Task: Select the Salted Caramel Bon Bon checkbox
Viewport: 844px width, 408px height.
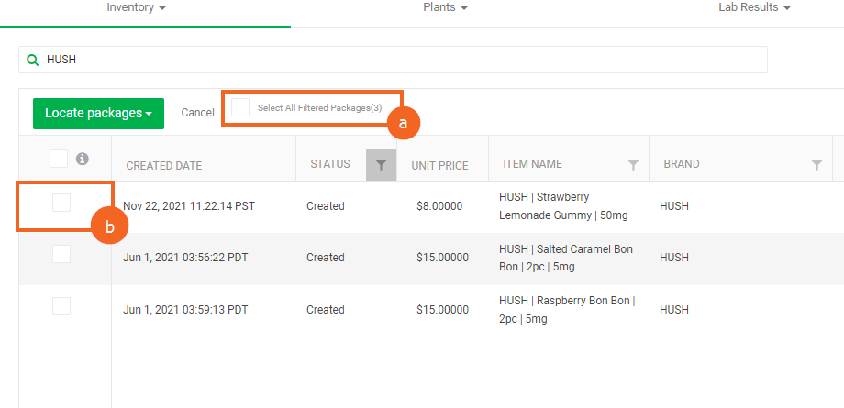Action: (61, 254)
